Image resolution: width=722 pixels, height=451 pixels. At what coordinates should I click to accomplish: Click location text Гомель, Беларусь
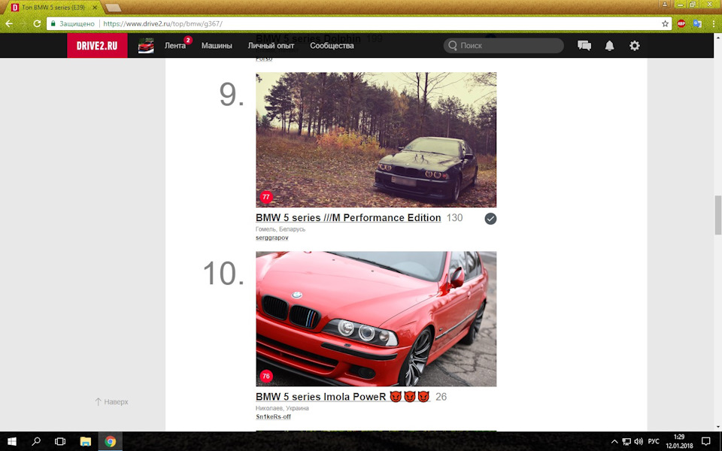281,229
